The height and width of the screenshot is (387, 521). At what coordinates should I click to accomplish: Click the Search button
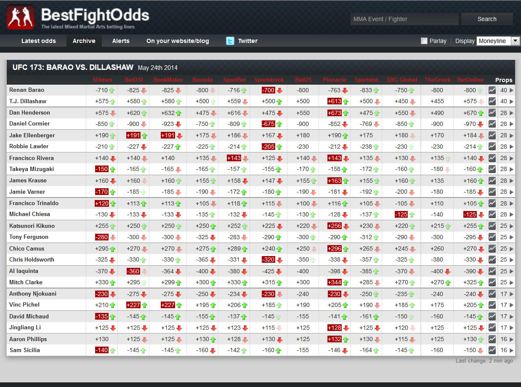click(486, 19)
